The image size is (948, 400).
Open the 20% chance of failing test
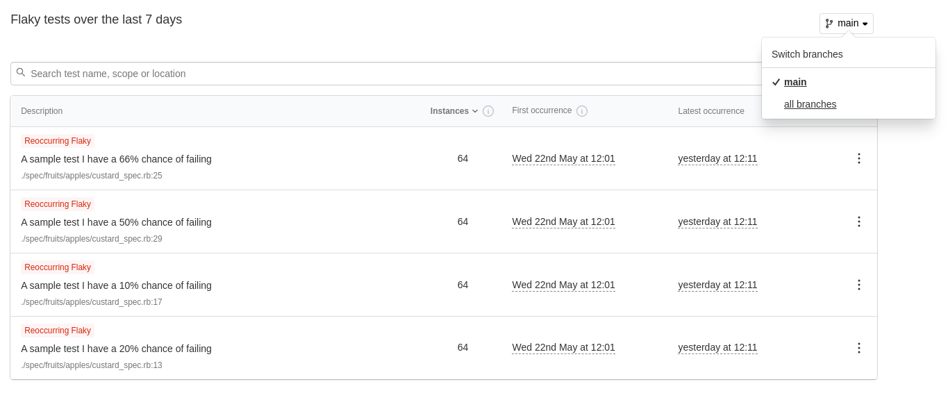coord(116,349)
